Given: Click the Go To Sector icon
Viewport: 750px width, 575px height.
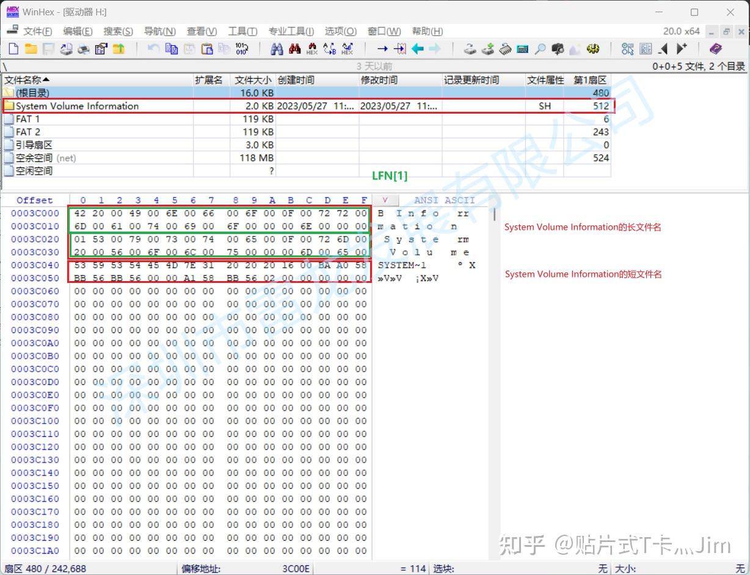Looking at the screenshot, I should [x=400, y=49].
